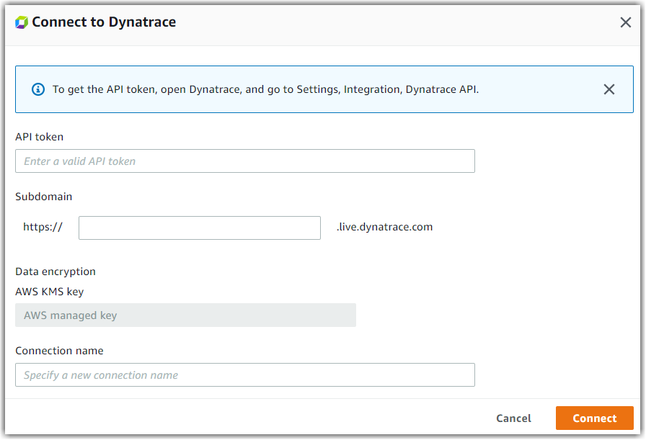Click the green Dynatrace glyph in the header
646x440 pixels.
22,22
